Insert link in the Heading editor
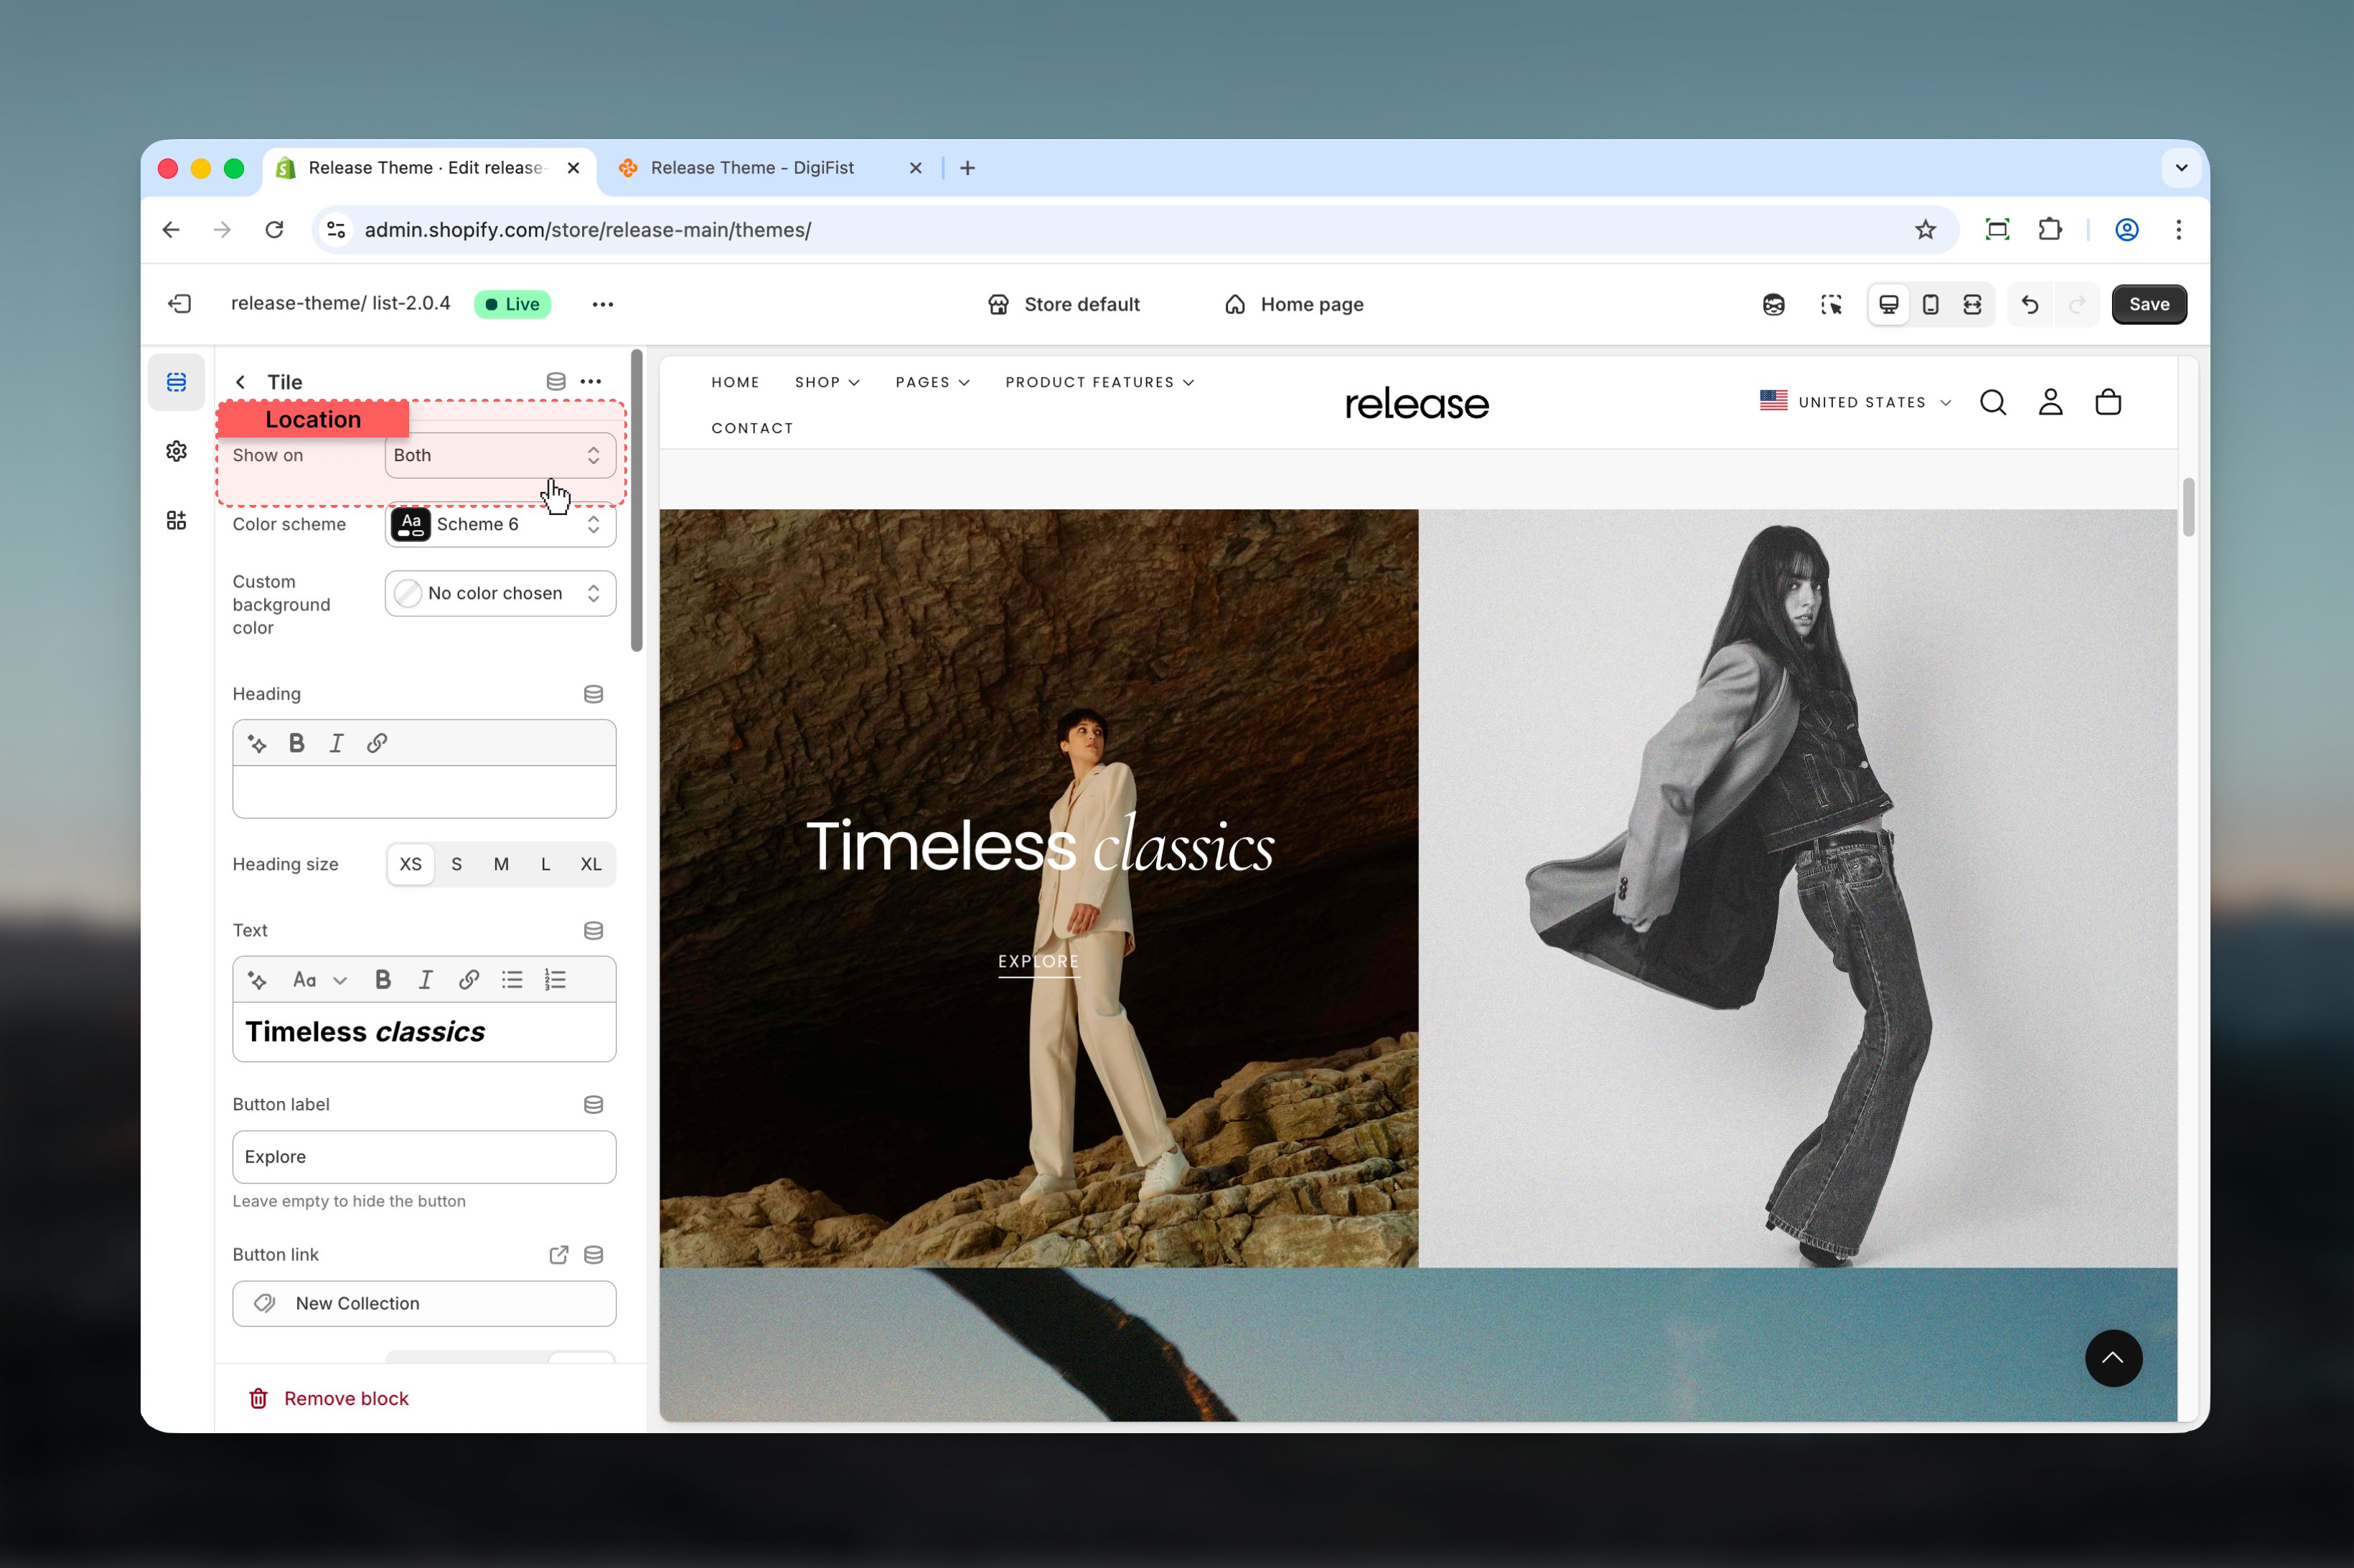The width and height of the screenshot is (2354, 1568). [378, 743]
